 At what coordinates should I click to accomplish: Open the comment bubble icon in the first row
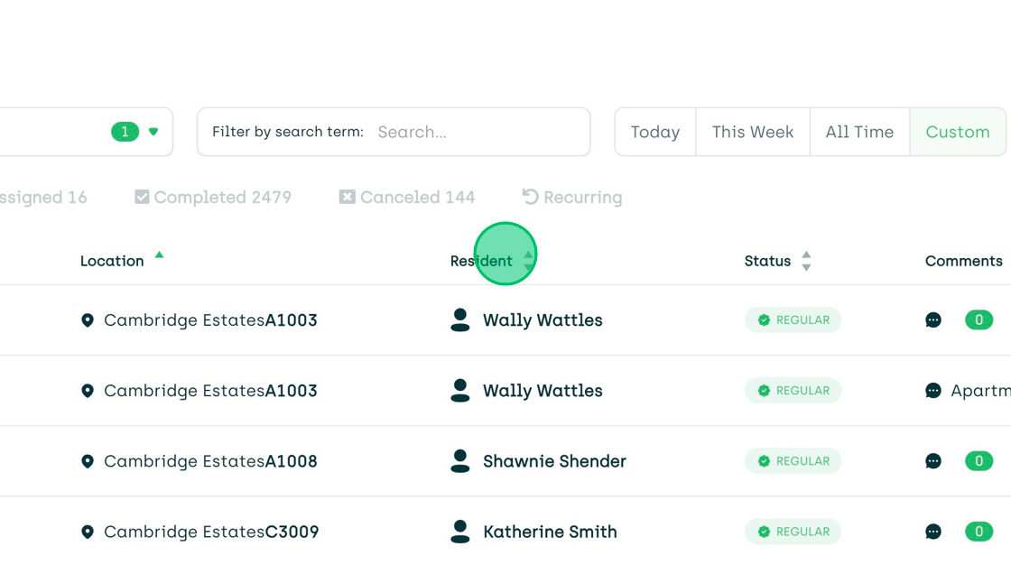coord(933,320)
